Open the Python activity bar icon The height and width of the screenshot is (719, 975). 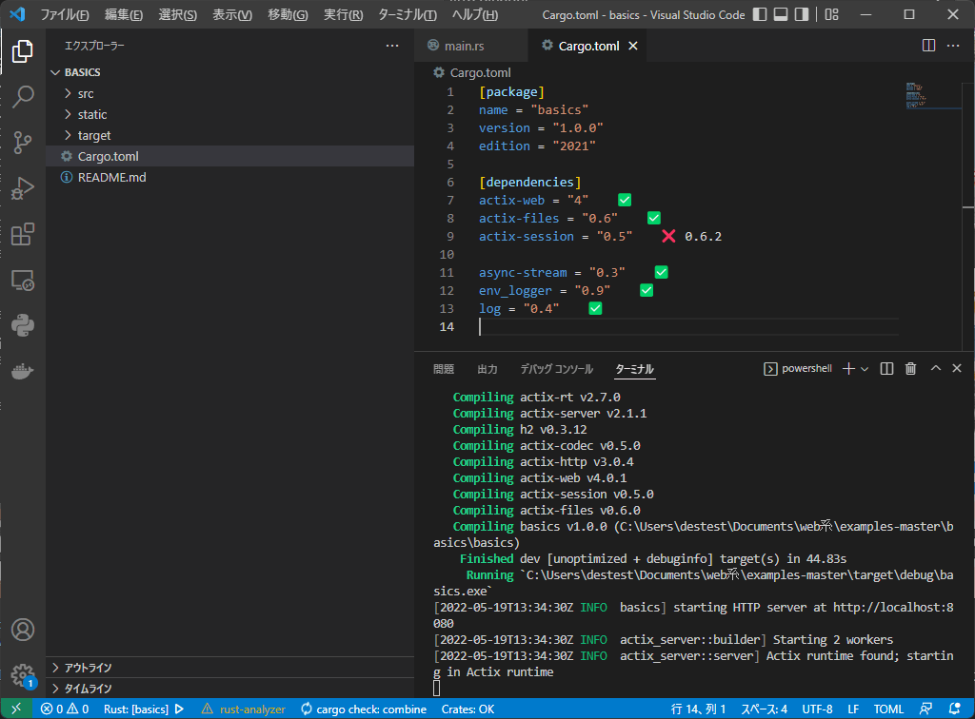(23, 325)
